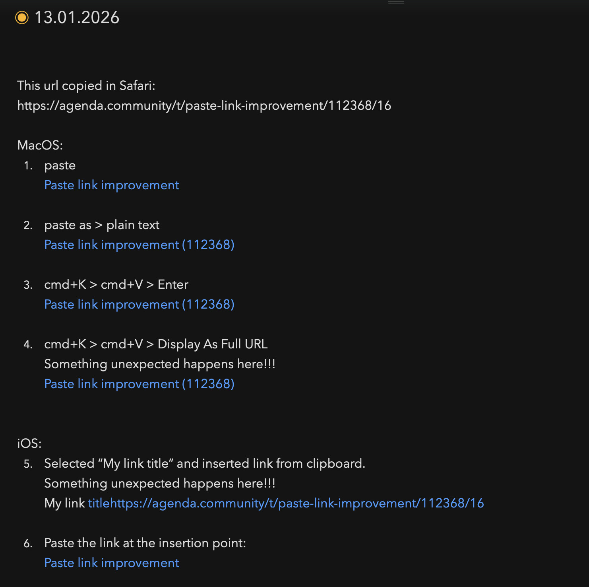Click the "paste as > plain text" line
The height and width of the screenshot is (587, 589).
click(x=102, y=225)
